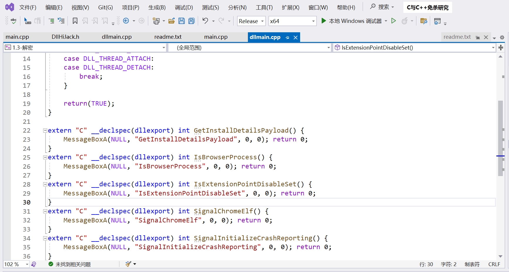Click the Find in Files folder icon
This screenshot has height=272, width=509.
tap(423, 21)
